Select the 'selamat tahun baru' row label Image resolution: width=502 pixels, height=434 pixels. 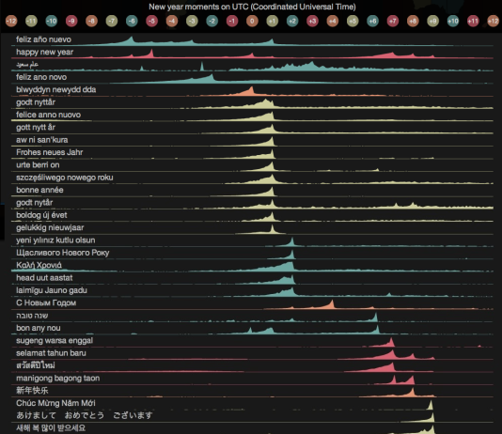pos(51,353)
